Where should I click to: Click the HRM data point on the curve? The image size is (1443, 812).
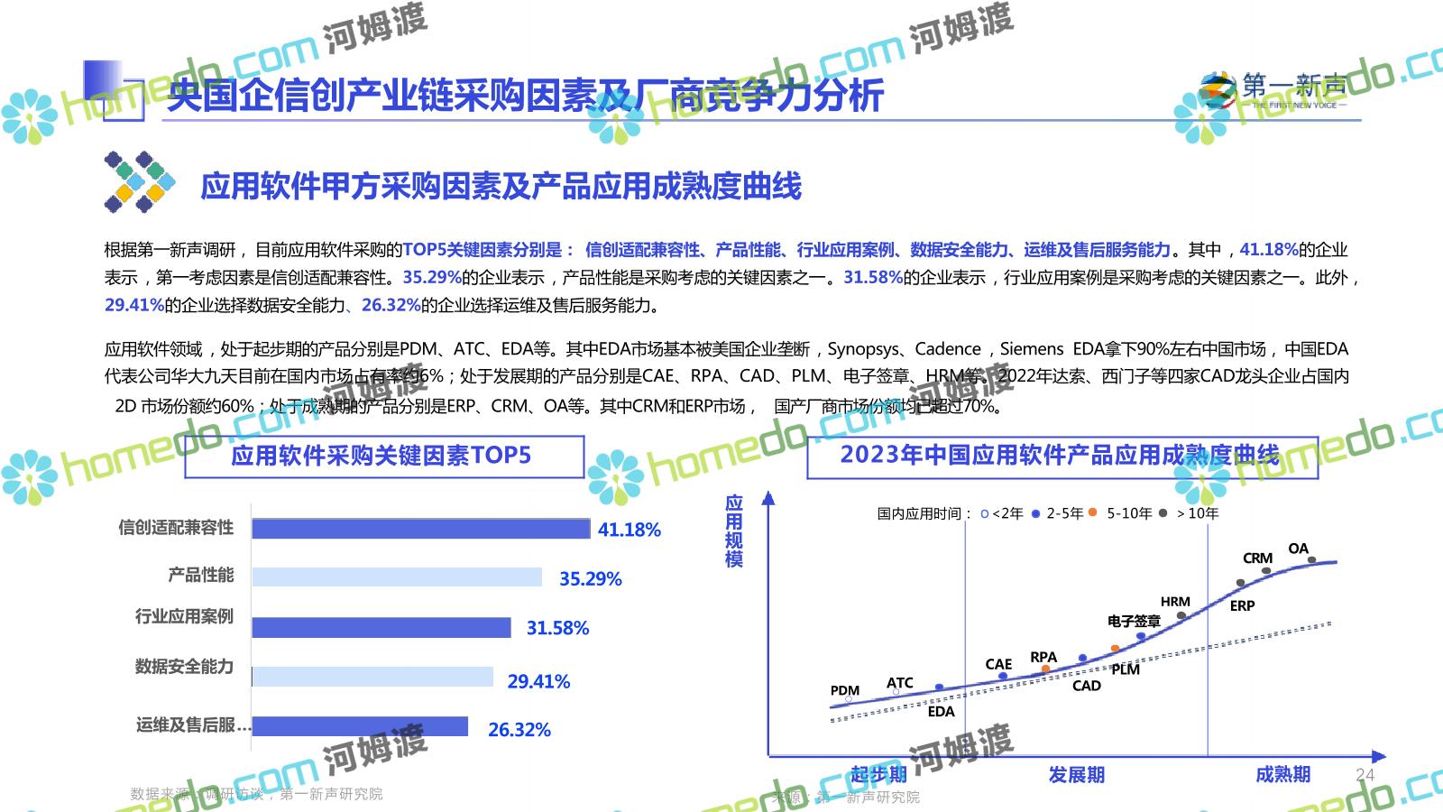pyautogui.click(x=1181, y=615)
